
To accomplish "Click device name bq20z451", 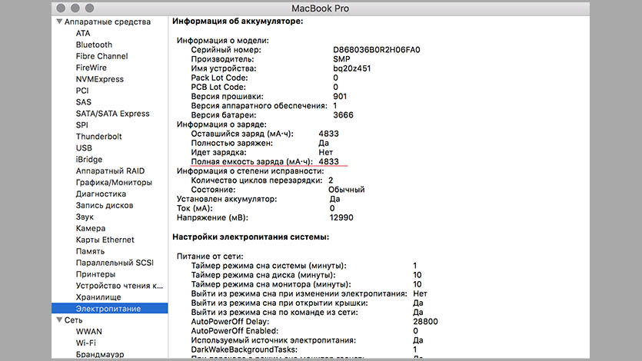I will pos(351,68).
